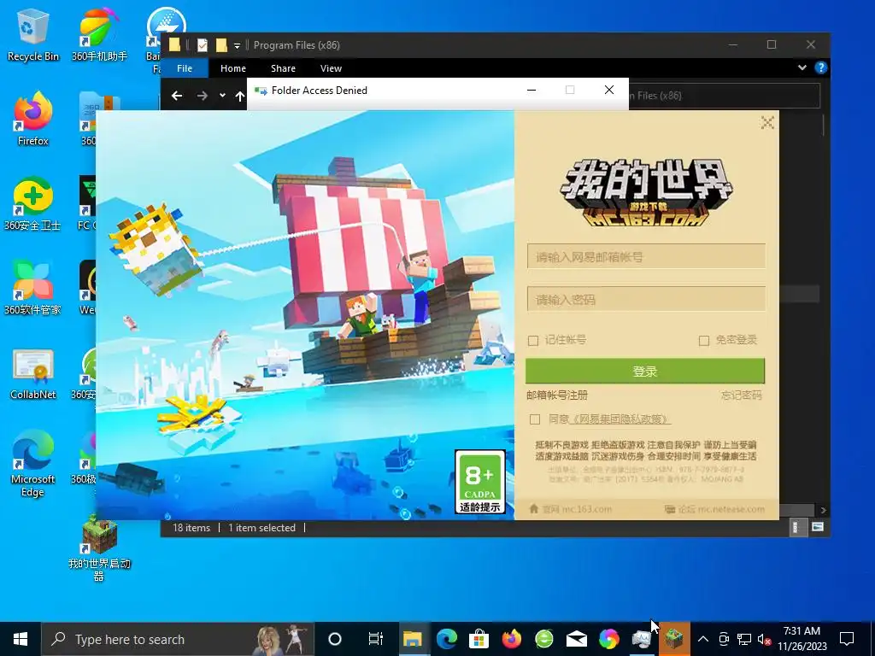Switch to File Explorer on the taskbar
The image size is (875, 656).
coord(413,639)
